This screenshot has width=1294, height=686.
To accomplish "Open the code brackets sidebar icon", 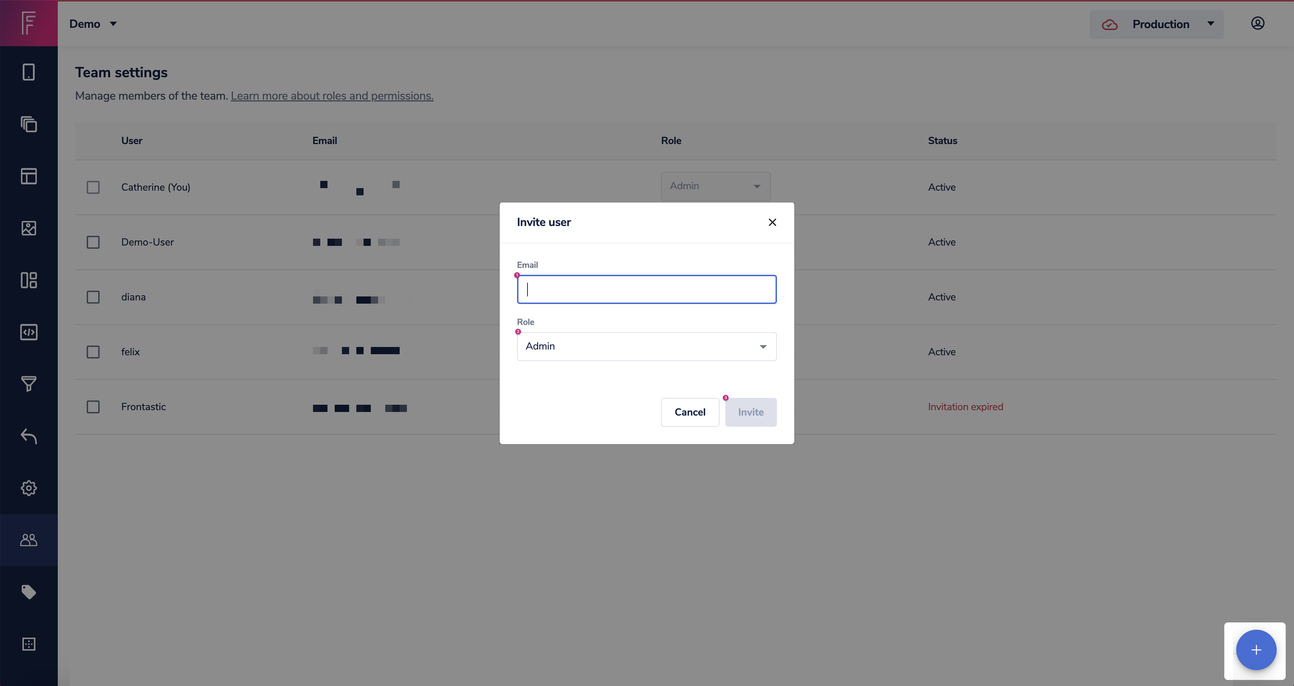I will click(x=29, y=332).
